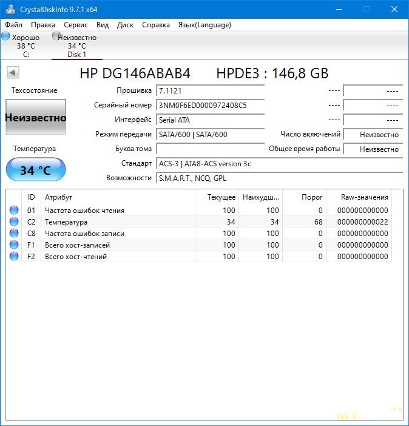Click the Неизвестно health status button
The image size is (409, 426).
coord(35,118)
